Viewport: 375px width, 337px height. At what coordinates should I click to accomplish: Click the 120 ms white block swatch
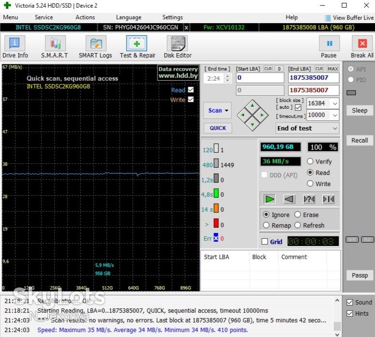tap(216, 148)
